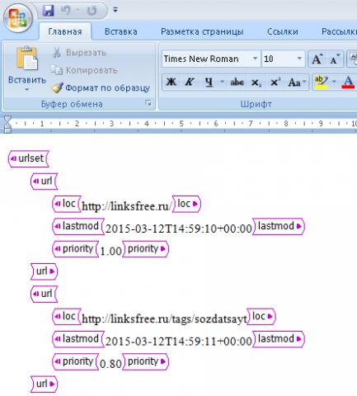
Task: Expand the font size dropdown list
Action: (x=299, y=59)
